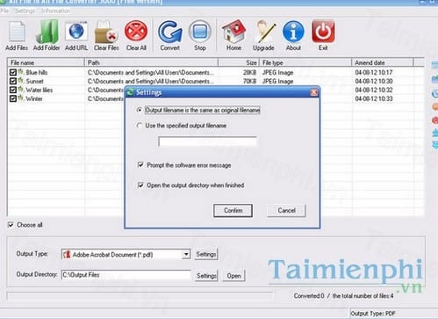Sort by the File name column header
Image resolution: width=438 pixels, height=319 pixels.
pos(47,62)
